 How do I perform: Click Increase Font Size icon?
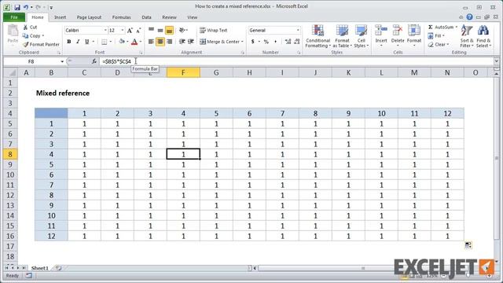130,30
